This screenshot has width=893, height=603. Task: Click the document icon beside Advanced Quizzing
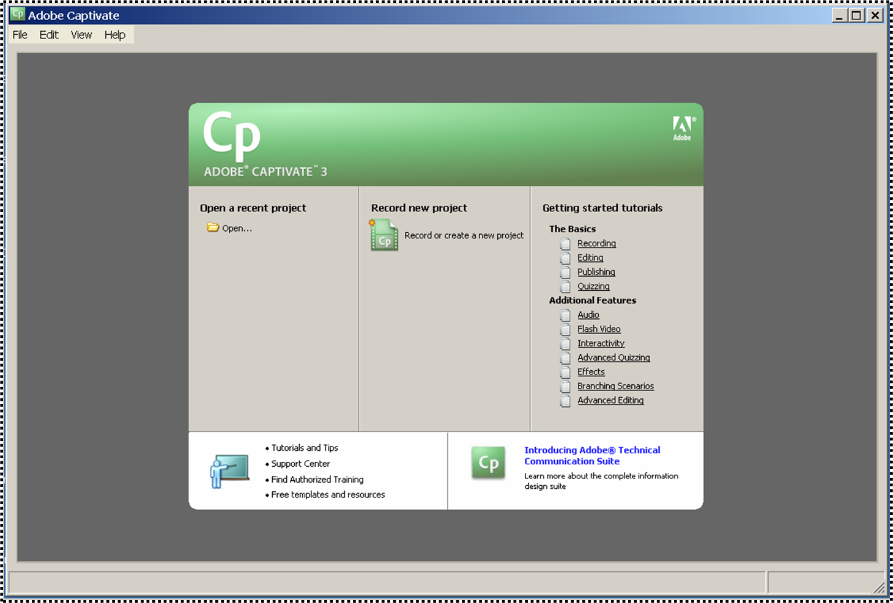click(565, 358)
